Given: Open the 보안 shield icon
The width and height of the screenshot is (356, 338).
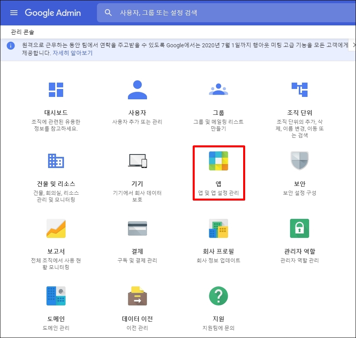Looking at the screenshot, I should click(x=300, y=161).
